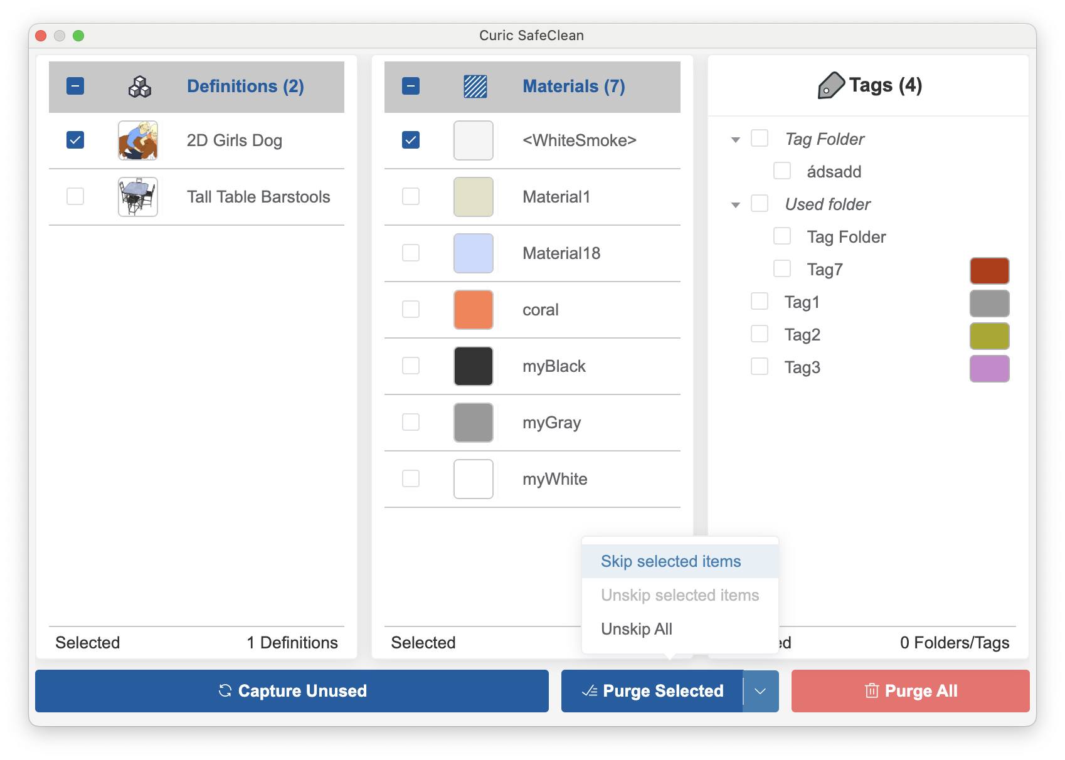Collapse the Used folder tree node
The image size is (1065, 760).
pos(736,205)
